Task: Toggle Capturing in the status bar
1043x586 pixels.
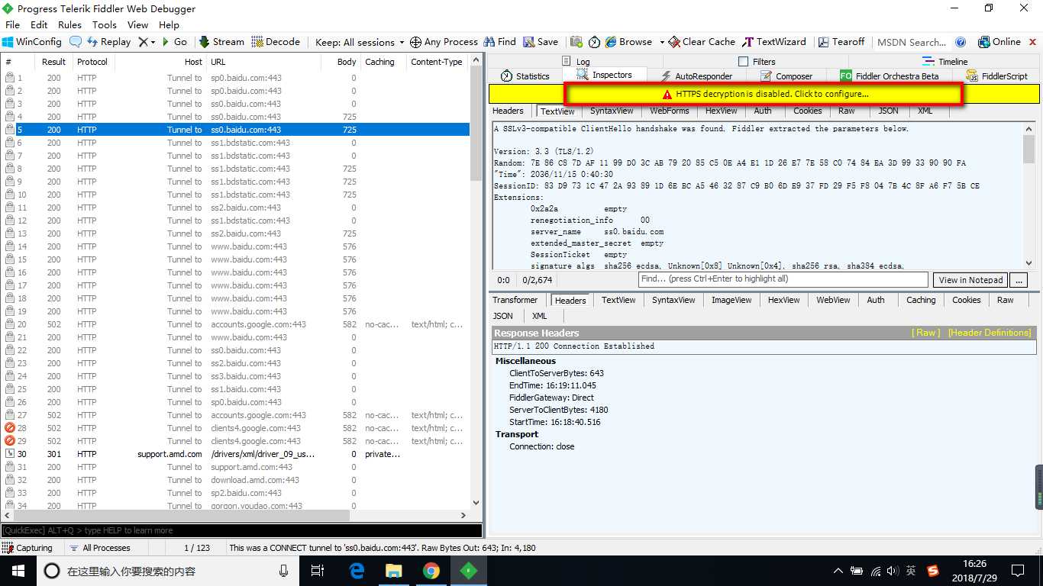Action: (28, 548)
